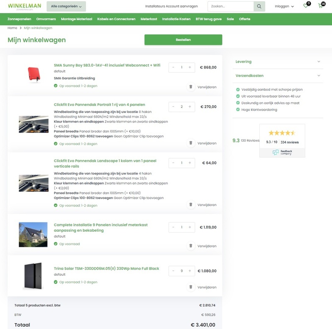Open Trina Solar TSM-330 product link
Image resolution: width=332 pixels, height=329 pixels.
click(106, 269)
